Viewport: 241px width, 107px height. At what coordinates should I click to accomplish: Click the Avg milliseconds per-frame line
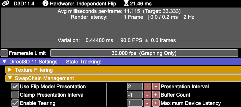tap(119, 11)
